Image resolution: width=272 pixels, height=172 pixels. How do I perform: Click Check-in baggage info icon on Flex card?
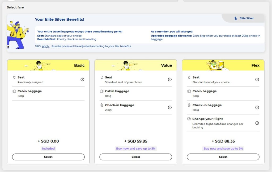click(x=257, y=107)
